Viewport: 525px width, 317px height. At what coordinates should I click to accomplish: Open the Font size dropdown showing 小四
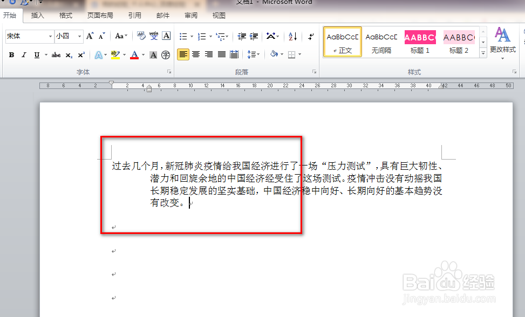(x=80, y=35)
